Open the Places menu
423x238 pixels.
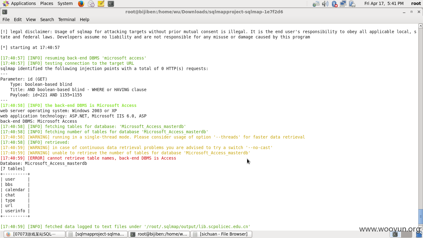[47, 3]
